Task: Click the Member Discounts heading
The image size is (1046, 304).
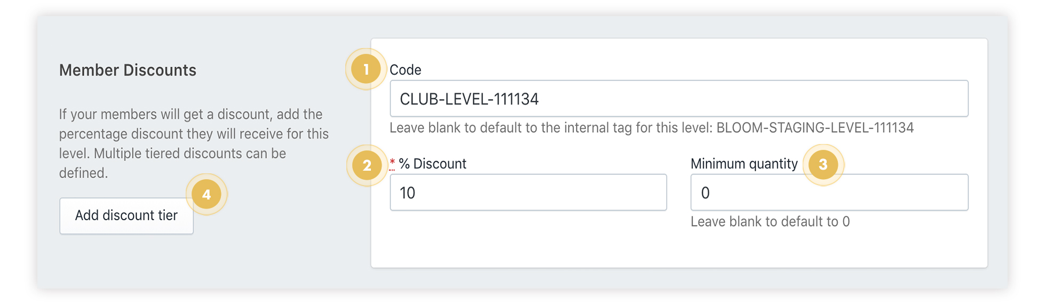Action: click(128, 70)
